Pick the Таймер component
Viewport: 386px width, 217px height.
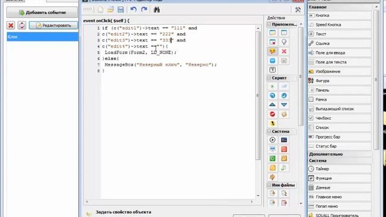pyautogui.click(x=340, y=169)
